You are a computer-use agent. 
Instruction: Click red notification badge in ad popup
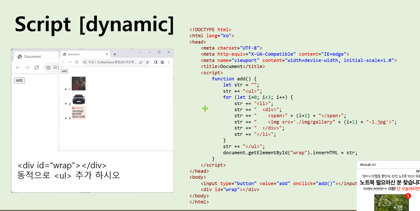[408, 196]
